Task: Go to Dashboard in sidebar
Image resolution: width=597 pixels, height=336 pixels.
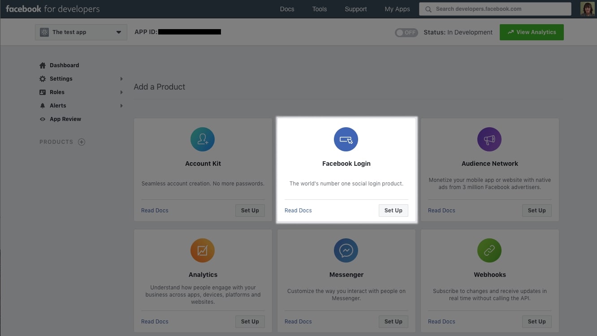Action: (x=64, y=65)
